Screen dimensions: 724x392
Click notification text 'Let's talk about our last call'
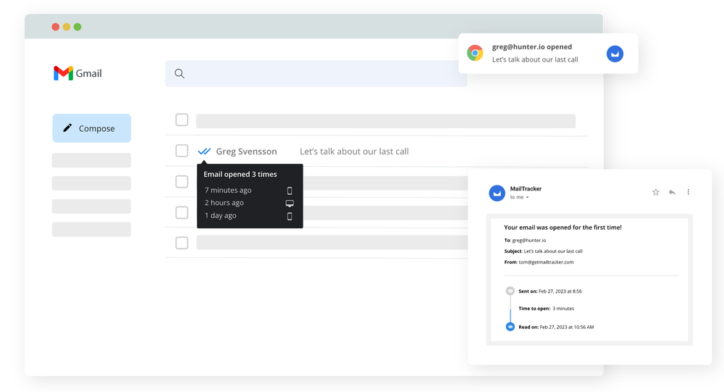click(x=535, y=59)
